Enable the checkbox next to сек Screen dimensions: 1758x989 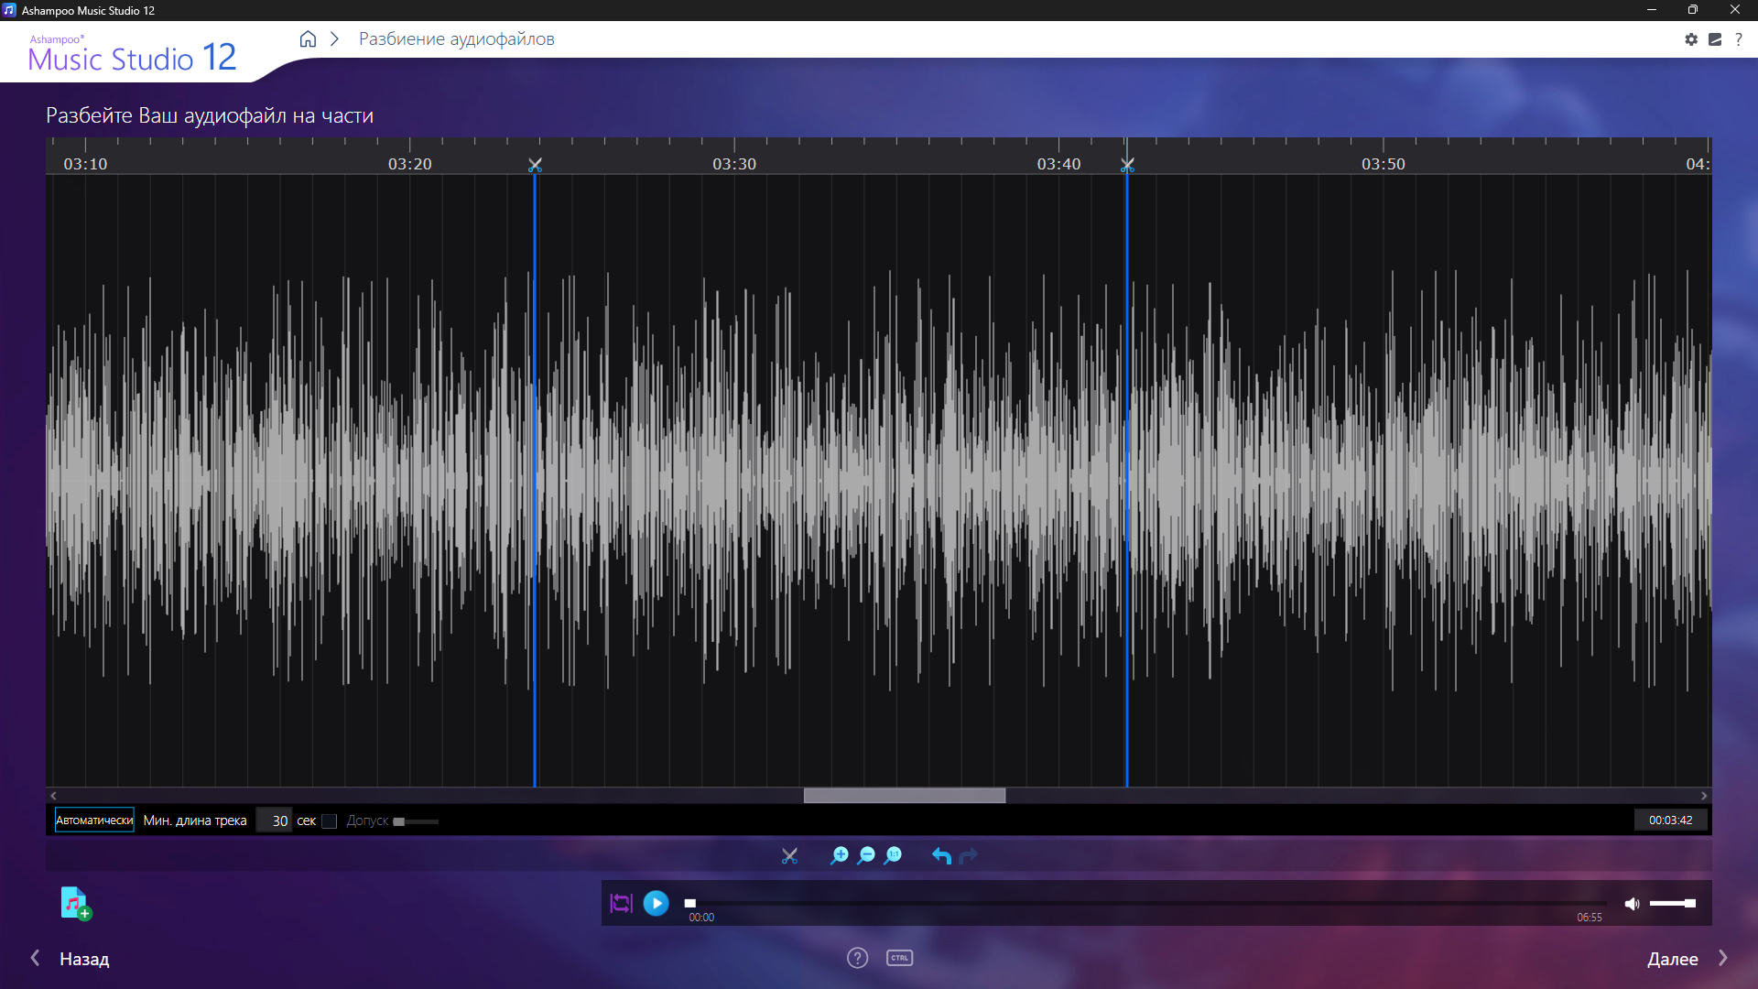pos(330,821)
